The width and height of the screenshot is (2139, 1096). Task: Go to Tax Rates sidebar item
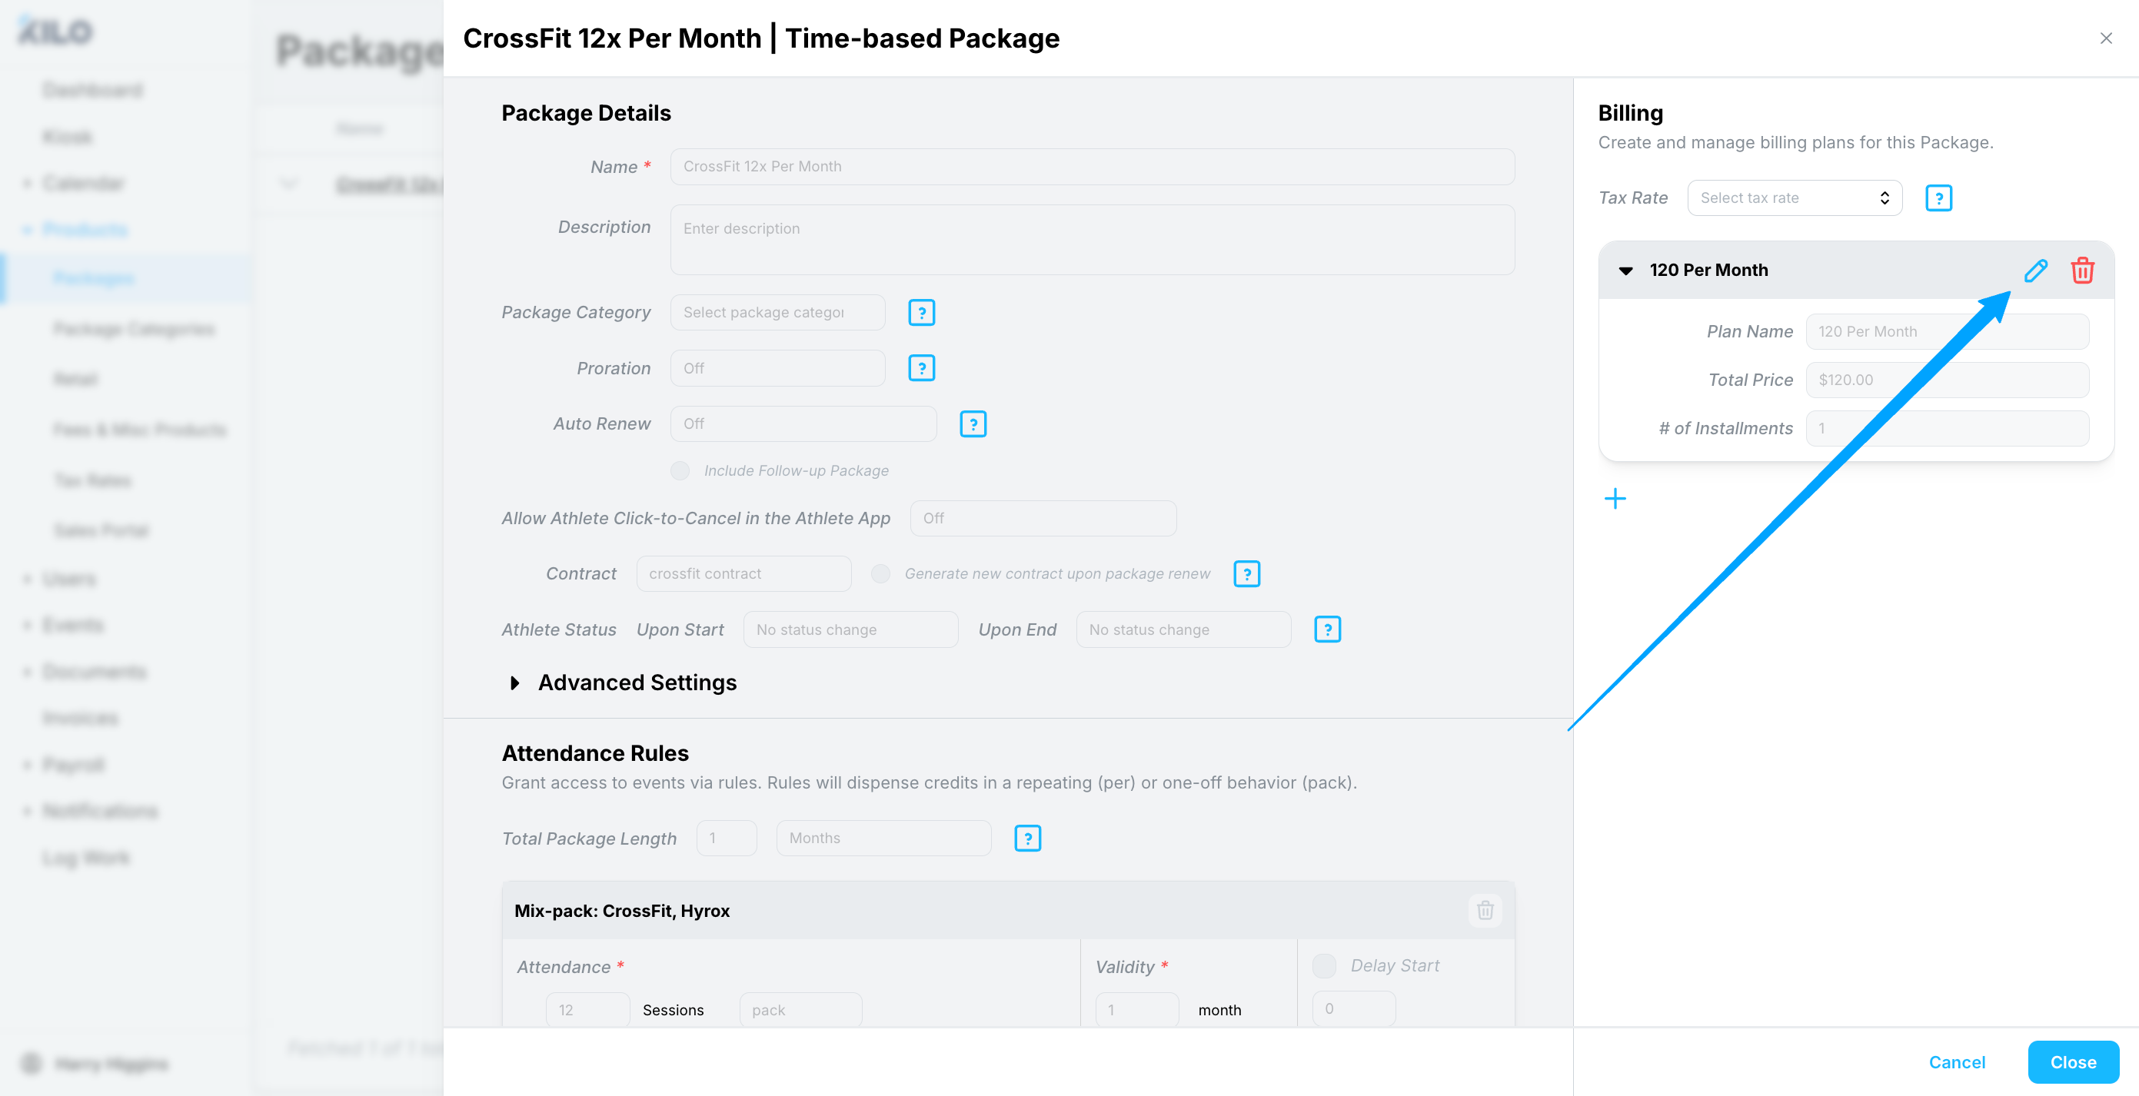tap(92, 480)
